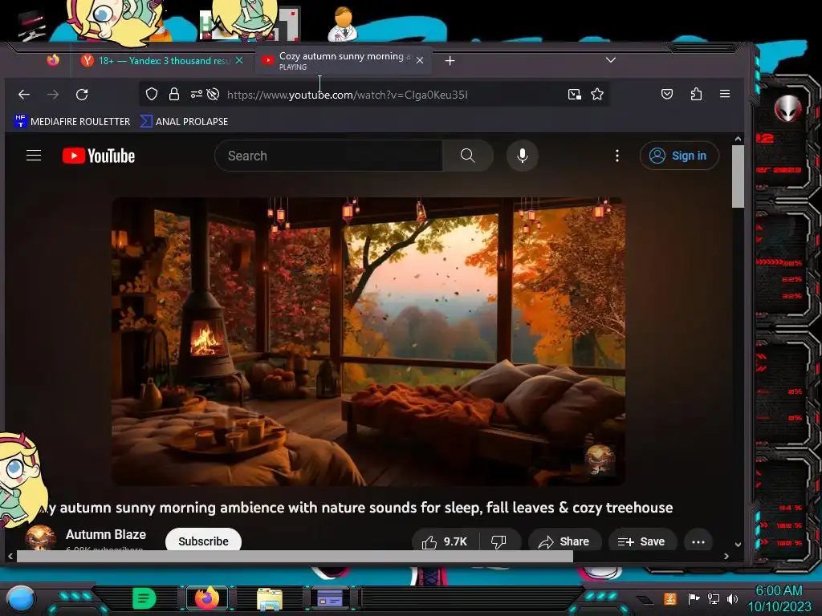This screenshot has width=822, height=616.
Task: Select the Cozy autumn sunny morning tab
Action: (344, 61)
